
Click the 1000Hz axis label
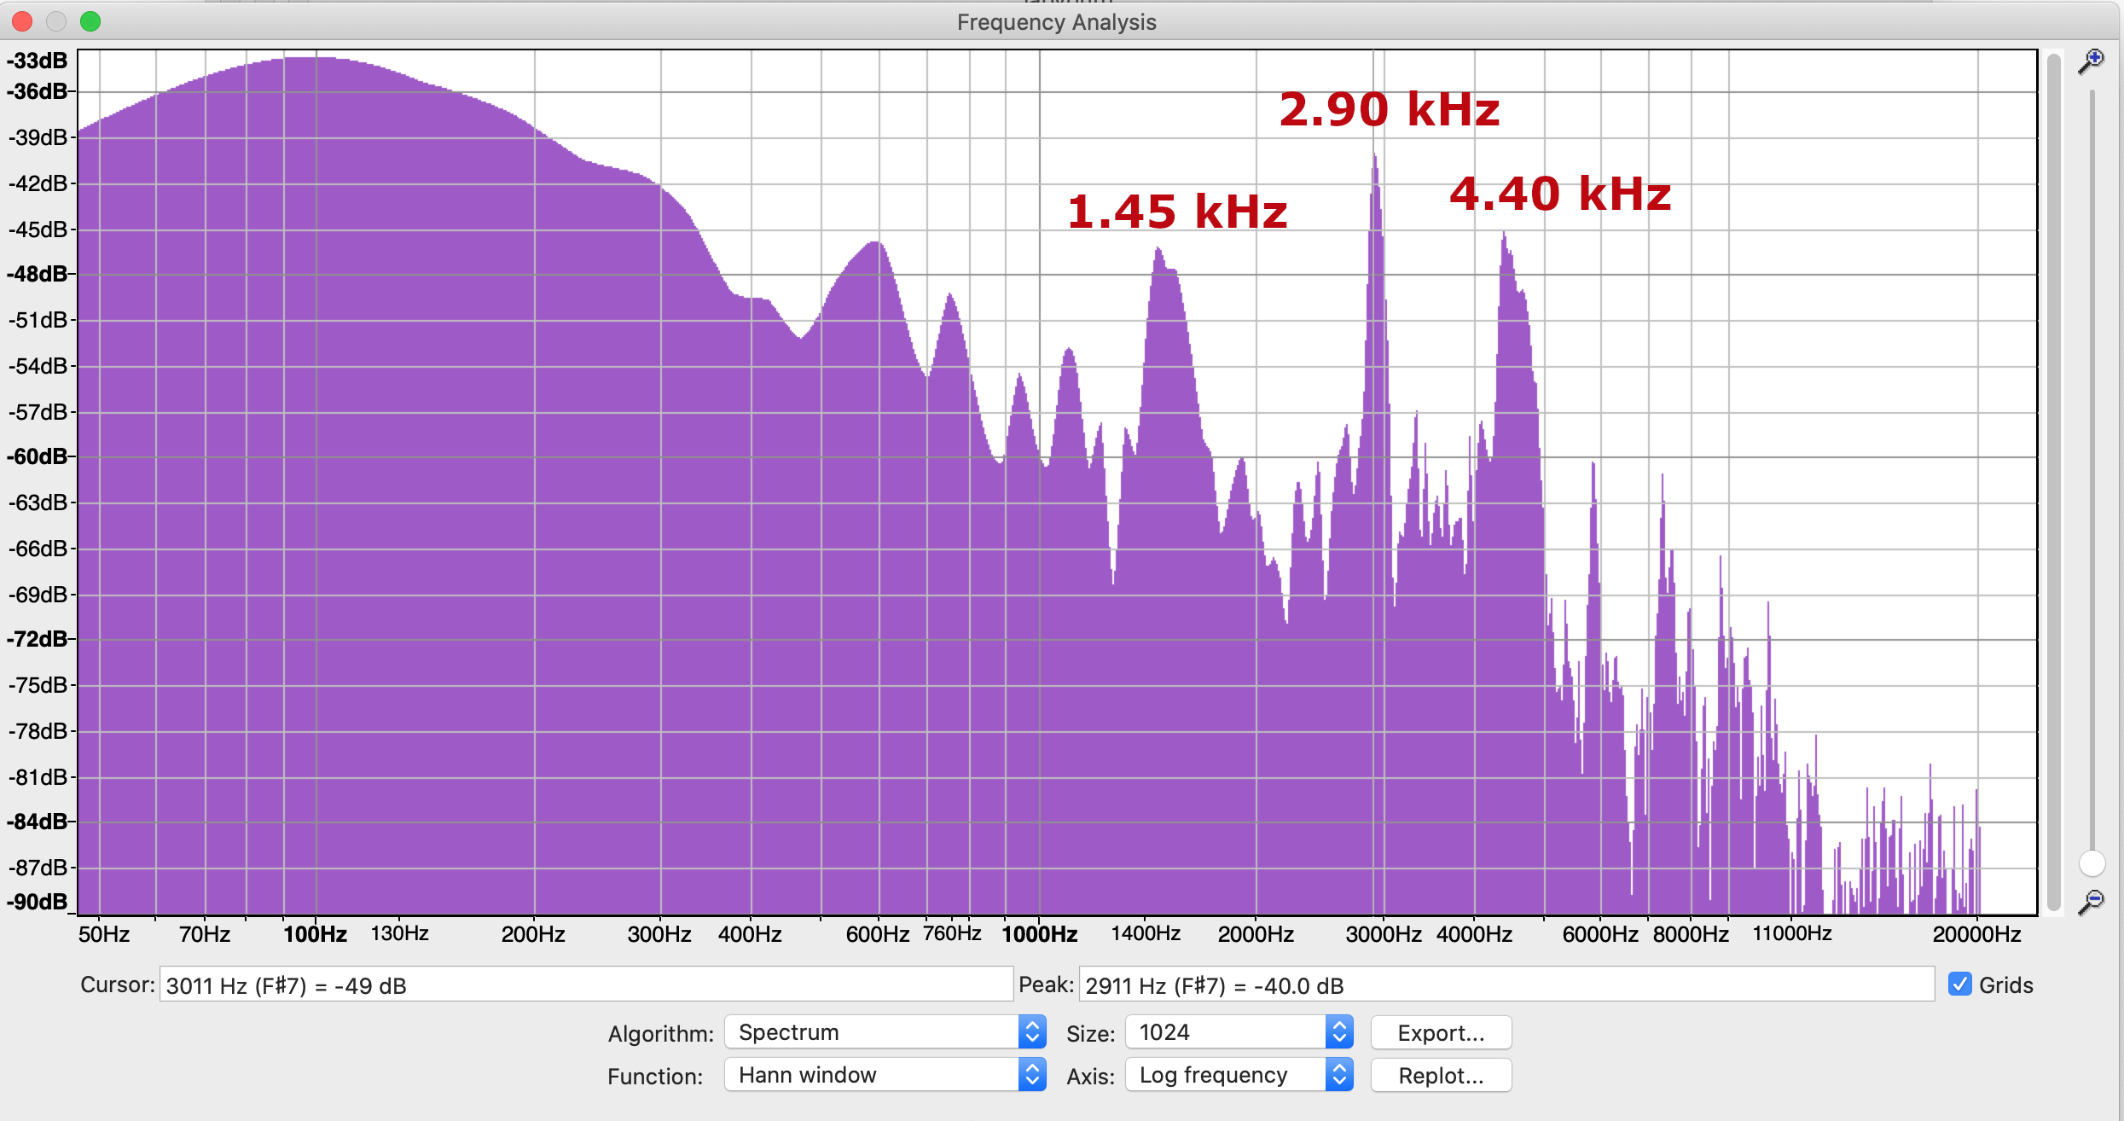(x=1039, y=934)
